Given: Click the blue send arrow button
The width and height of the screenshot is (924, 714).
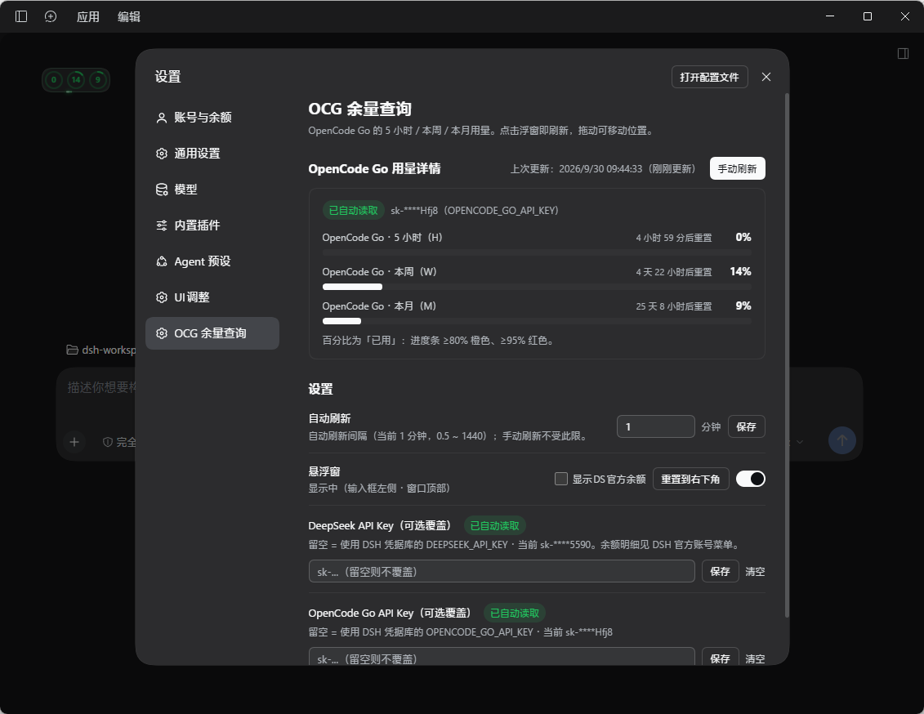Looking at the screenshot, I should coord(842,440).
